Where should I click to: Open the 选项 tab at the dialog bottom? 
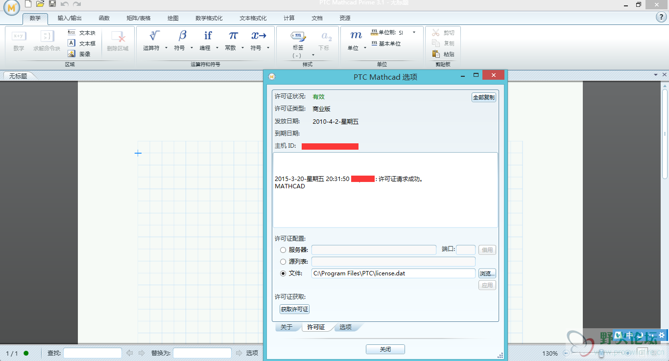pos(346,327)
